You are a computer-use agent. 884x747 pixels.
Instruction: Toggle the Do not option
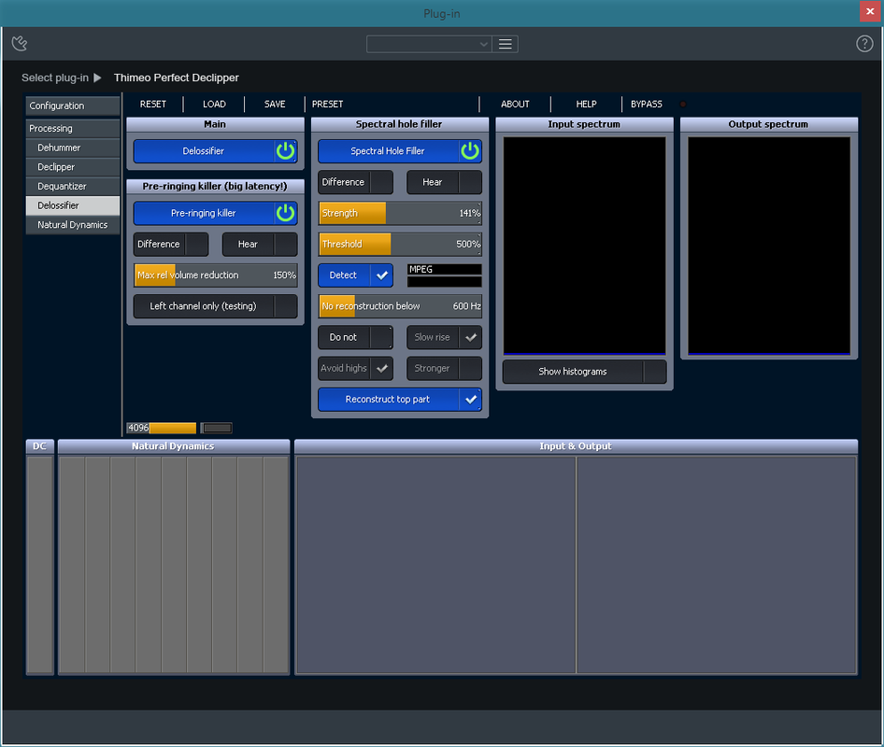click(x=355, y=337)
